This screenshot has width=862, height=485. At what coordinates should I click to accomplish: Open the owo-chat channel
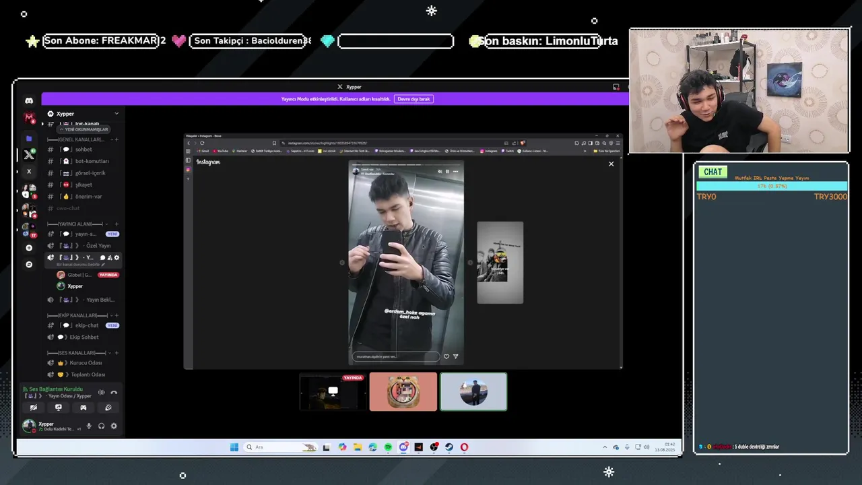pos(84,209)
